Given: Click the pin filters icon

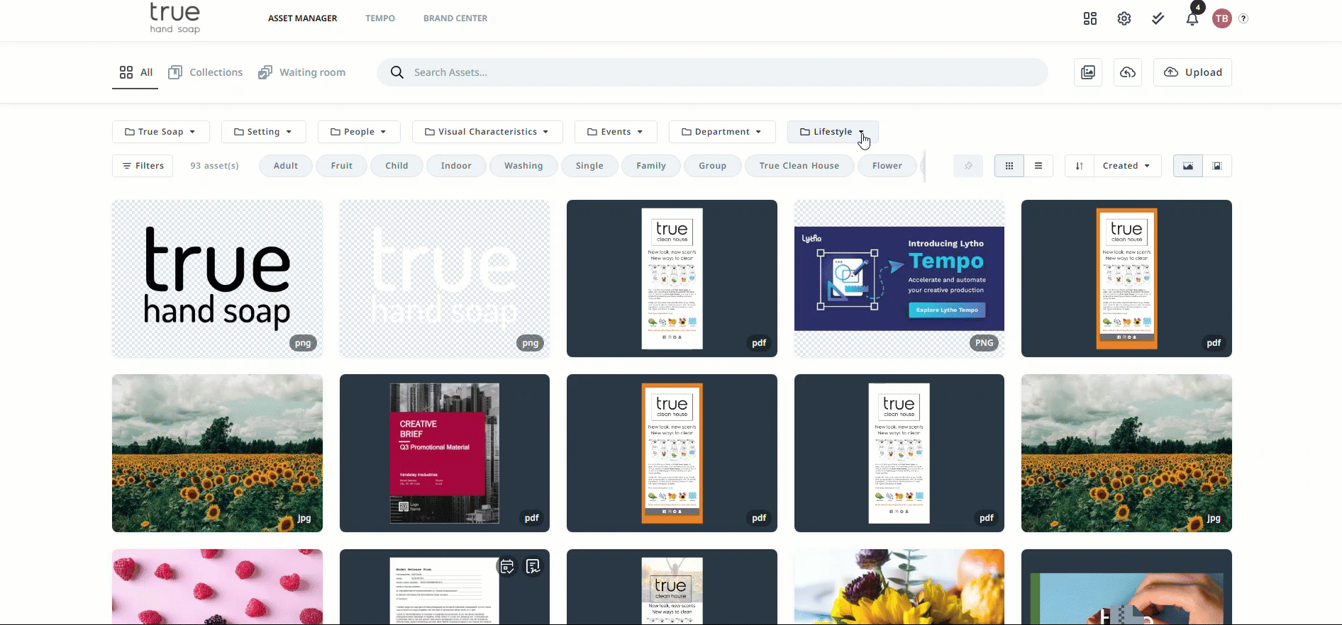Looking at the screenshot, I should 968,166.
